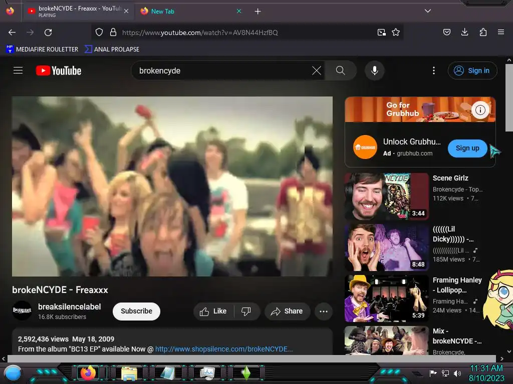Switch to the New Tab tab
Screen dimensions: 513x384
(191, 11)
